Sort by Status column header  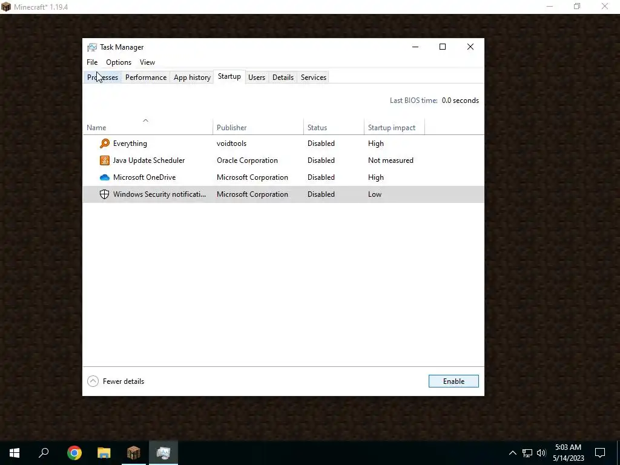[x=334, y=127]
